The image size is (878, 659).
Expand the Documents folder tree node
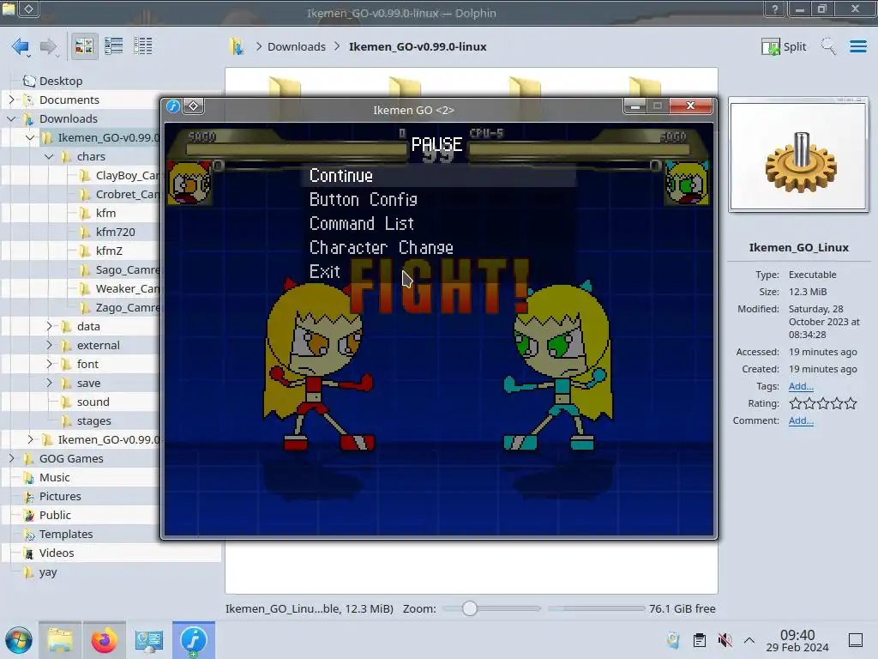pyautogui.click(x=12, y=100)
